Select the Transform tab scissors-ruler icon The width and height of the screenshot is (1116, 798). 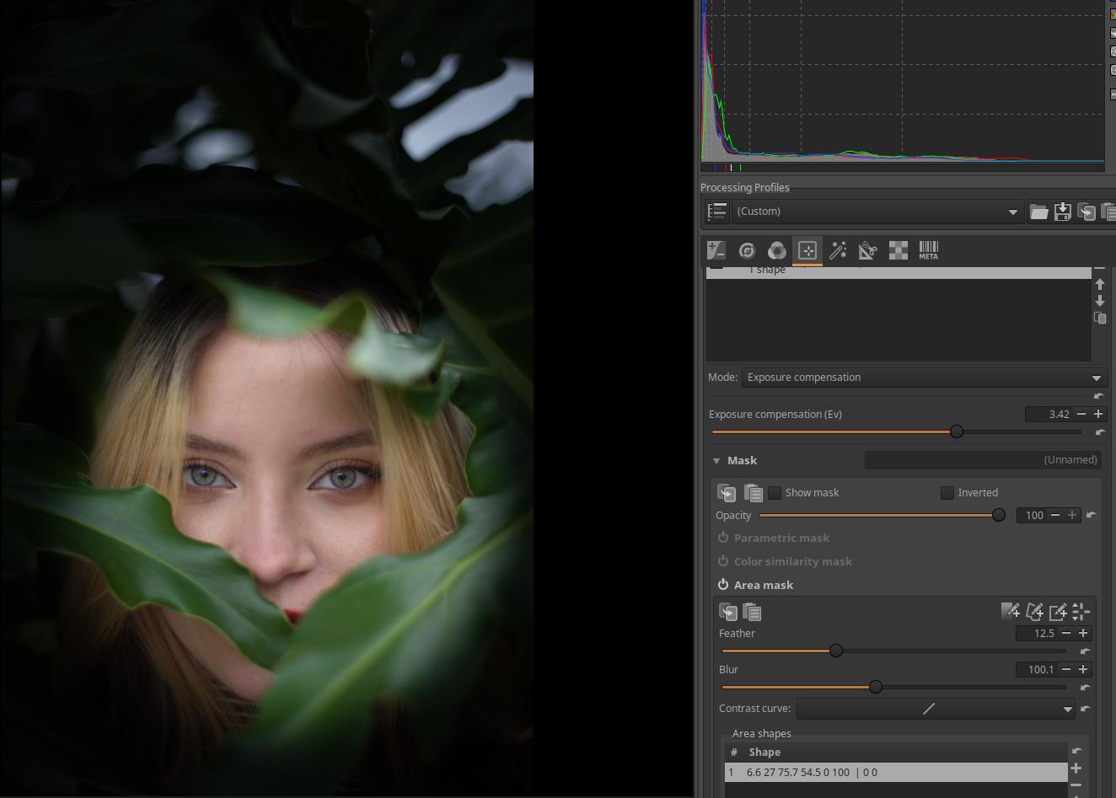pos(867,250)
